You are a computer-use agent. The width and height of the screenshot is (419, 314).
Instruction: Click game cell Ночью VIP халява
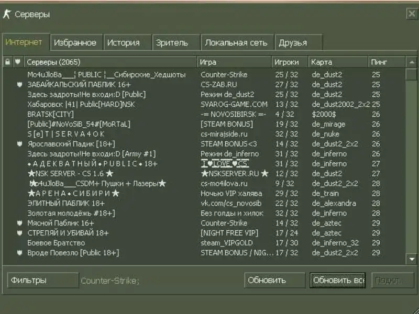click(x=231, y=193)
